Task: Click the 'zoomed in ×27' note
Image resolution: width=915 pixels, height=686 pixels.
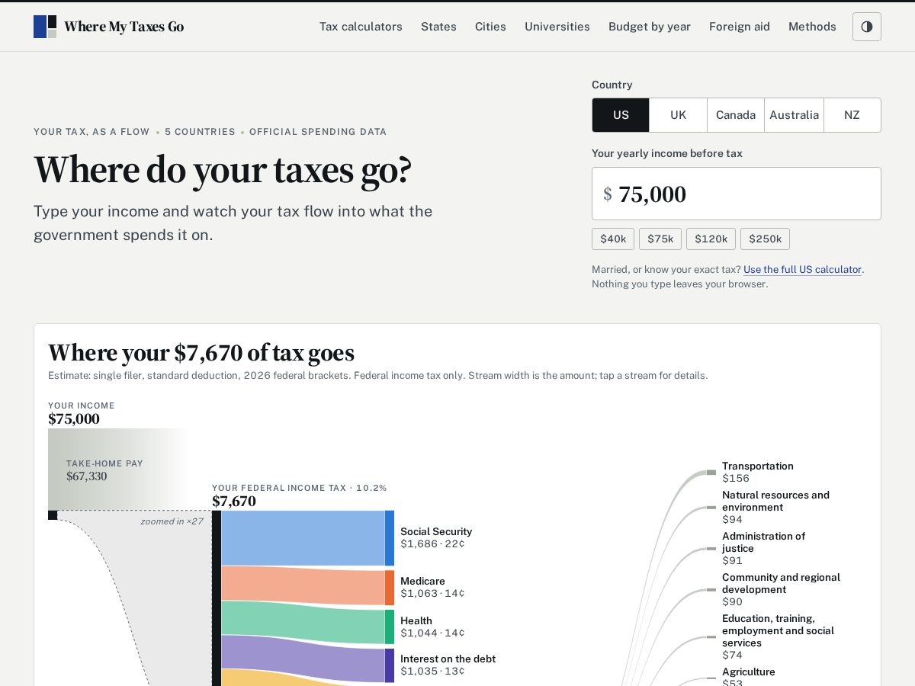Action: (172, 521)
